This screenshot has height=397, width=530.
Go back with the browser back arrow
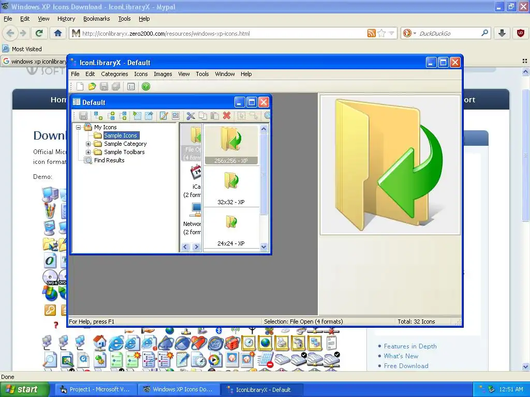[x=10, y=33]
